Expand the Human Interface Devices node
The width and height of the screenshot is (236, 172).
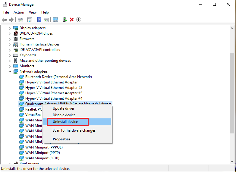tap(10, 44)
